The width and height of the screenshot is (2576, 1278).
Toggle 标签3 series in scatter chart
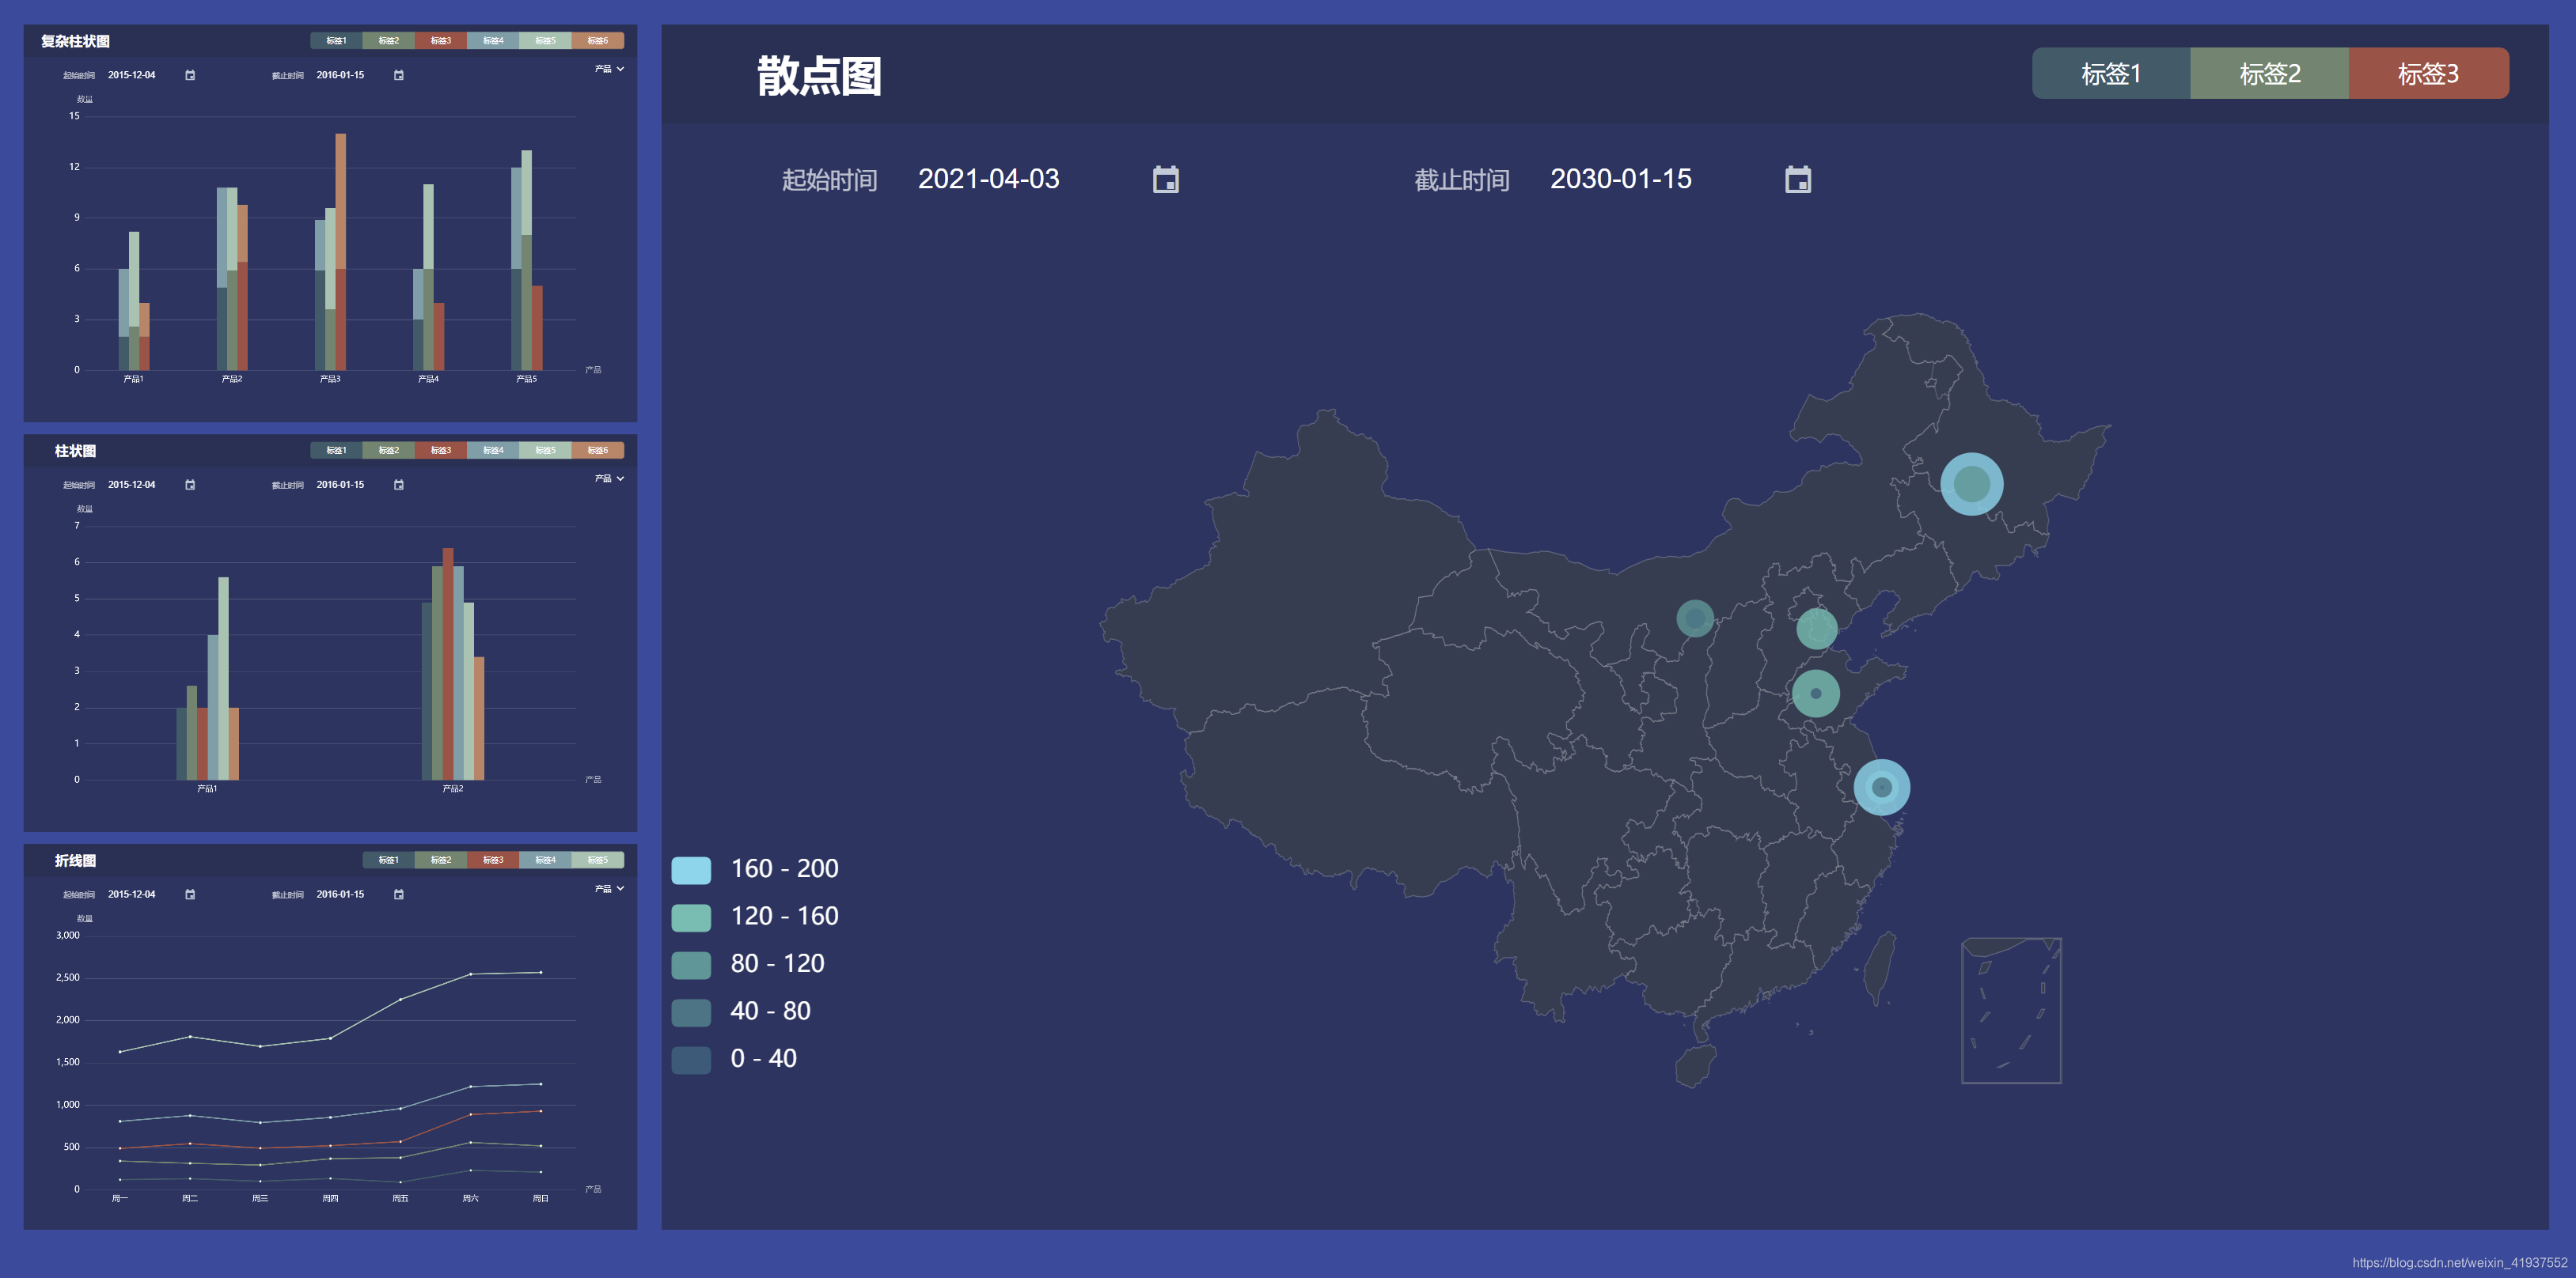coord(2427,74)
